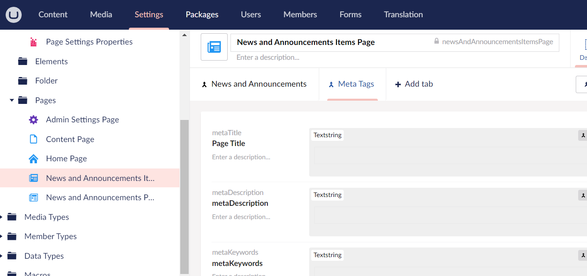Open the Forms section
The image size is (587, 276).
coord(351,14)
